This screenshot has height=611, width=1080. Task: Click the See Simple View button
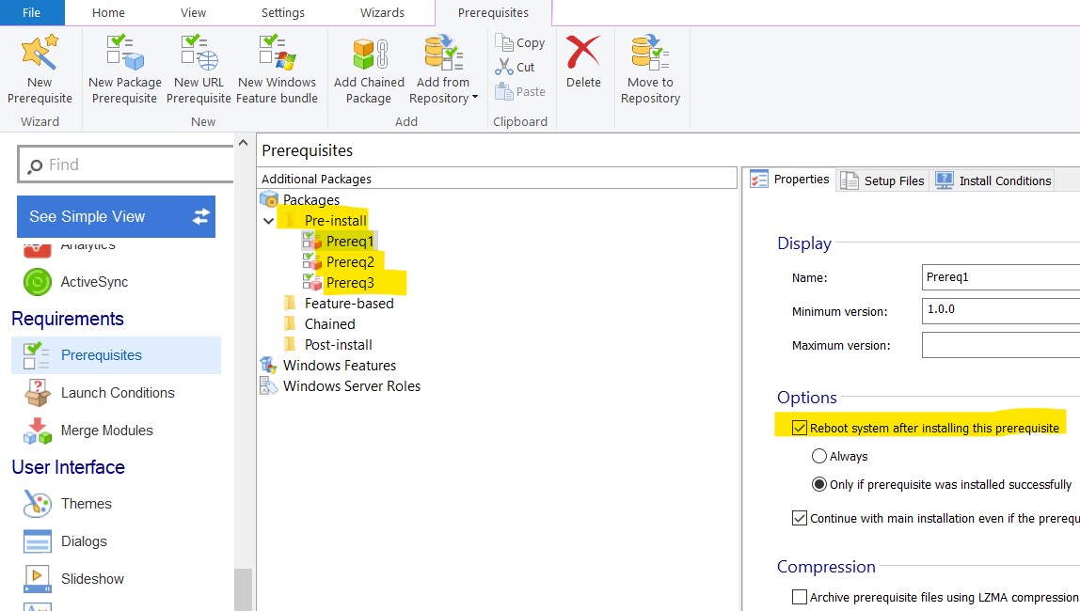click(x=116, y=216)
